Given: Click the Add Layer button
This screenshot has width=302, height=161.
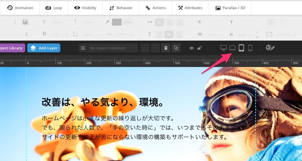Looking at the screenshot, I should coord(44,48).
